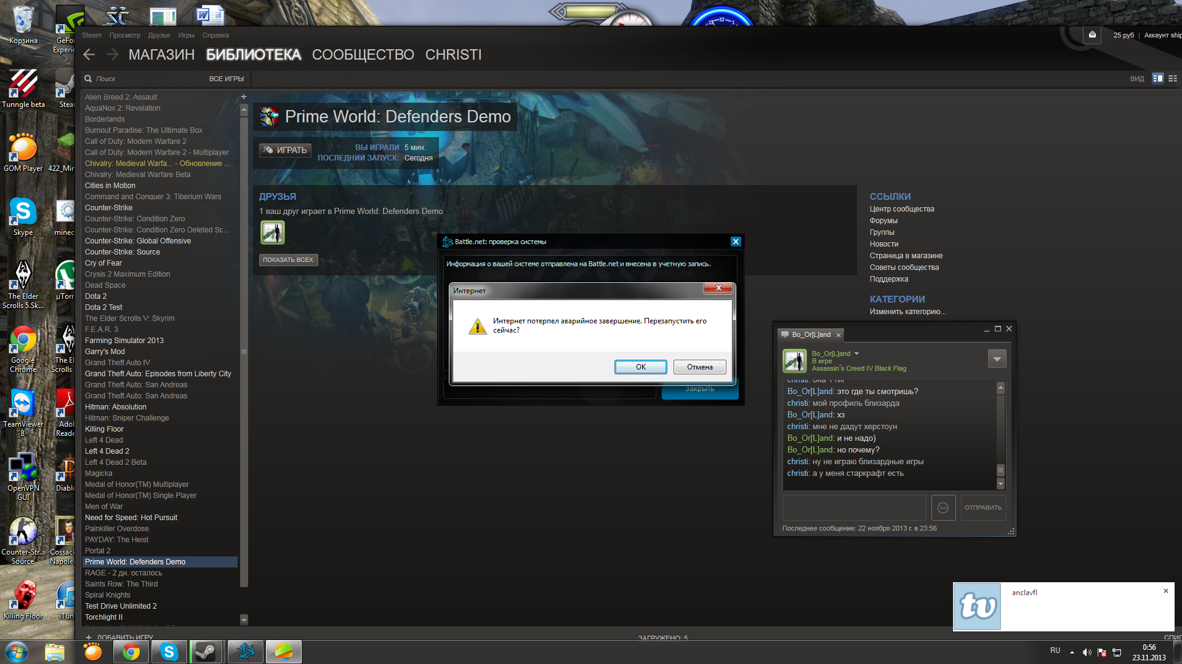The height and width of the screenshot is (664, 1182).
Task: Open chat options dropdown button
Action: coord(997,358)
